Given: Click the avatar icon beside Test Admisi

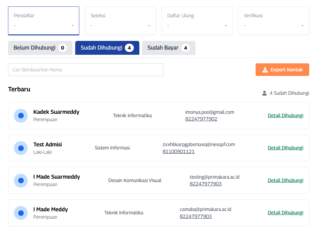Looking at the screenshot, I should pyautogui.click(x=21, y=148).
